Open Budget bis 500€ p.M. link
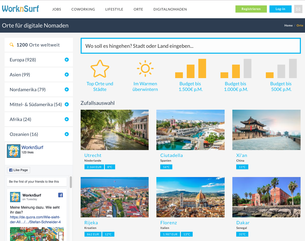Image resolution: width=305 pixels, height=241 pixels. click(x=281, y=87)
